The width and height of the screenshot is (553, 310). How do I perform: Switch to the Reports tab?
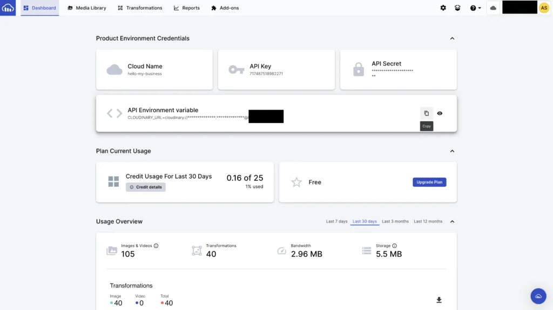[x=186, y=8]
